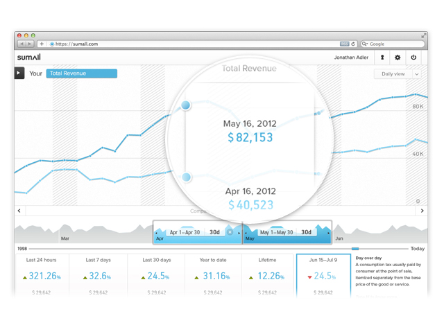The image size is (444, 334).
Task: Click the $40,523 revenue value
Action: coord(251,205)
